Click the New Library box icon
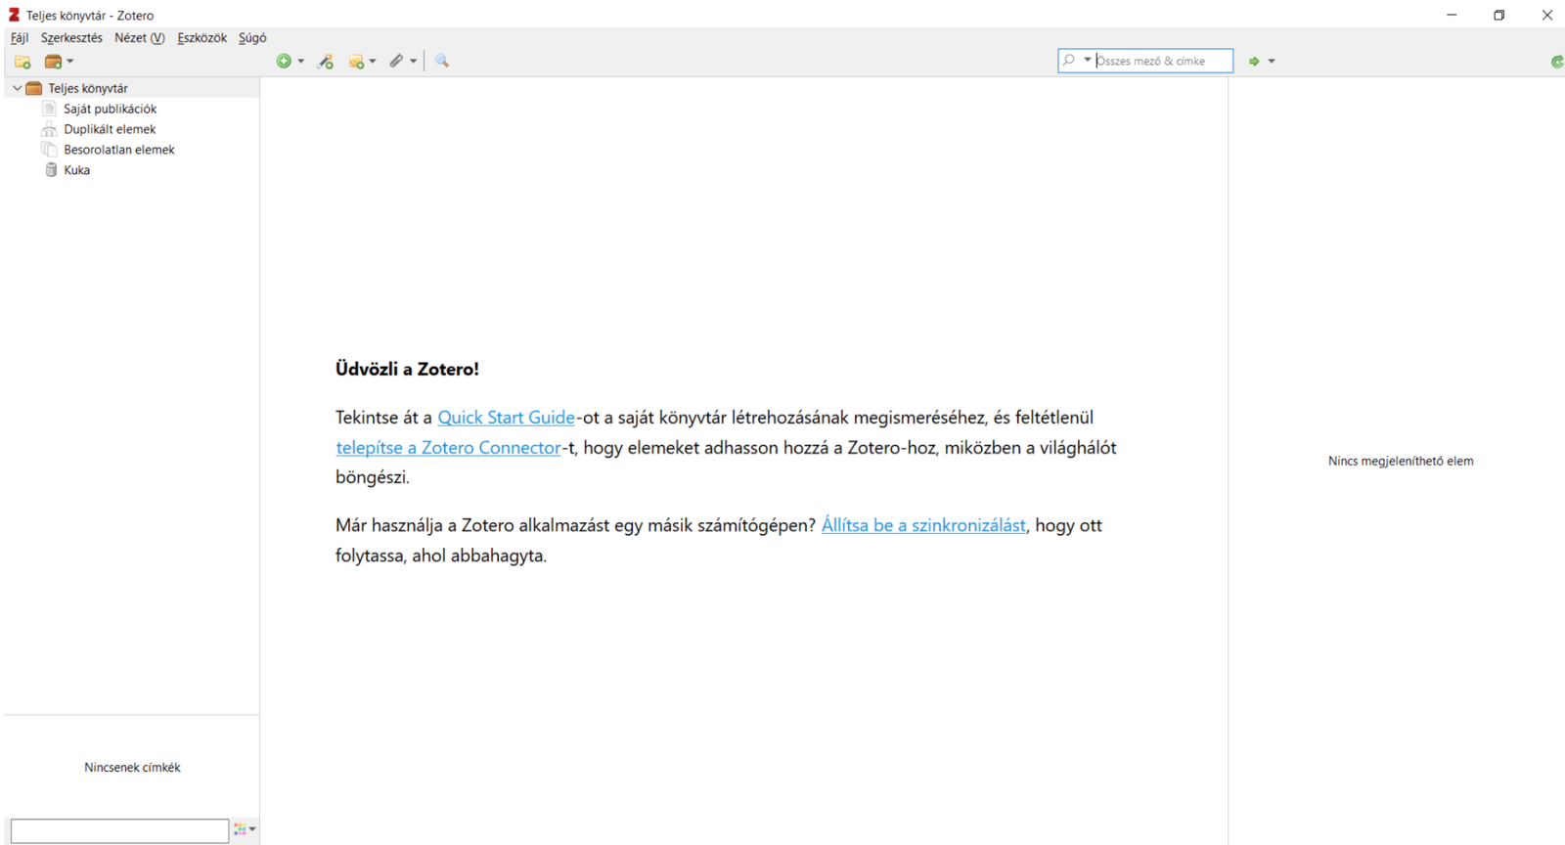The width and height of the screenshot is (1565, 845). tap(54, 62)
